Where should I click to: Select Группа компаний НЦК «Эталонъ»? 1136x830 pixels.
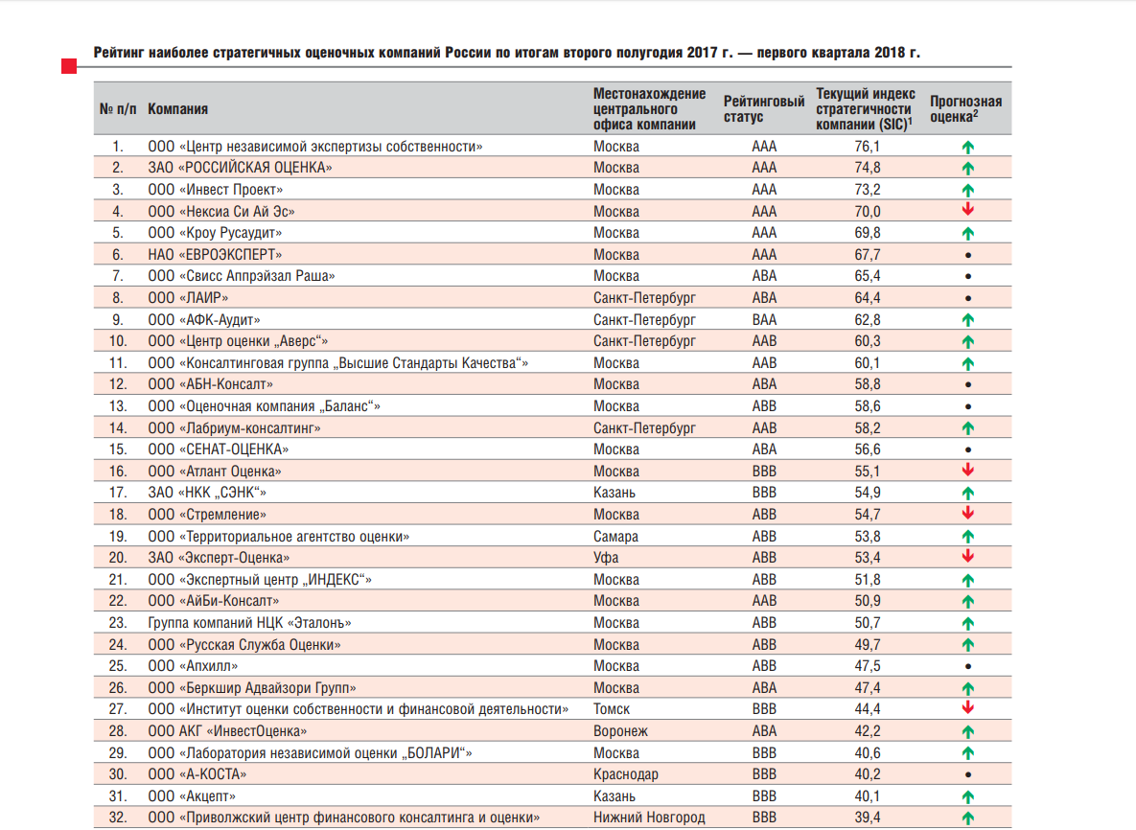click(x=249, y=623)
